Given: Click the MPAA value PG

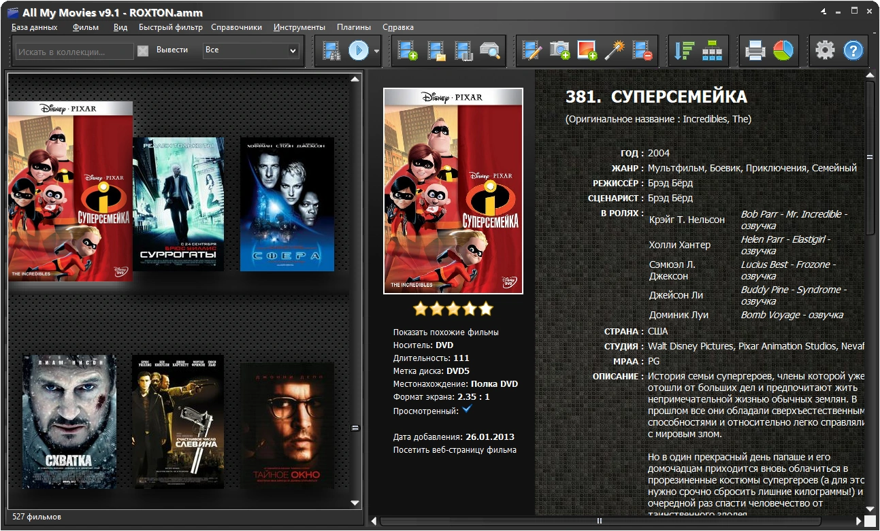Looking at the screenshot, I should point(654,361).
